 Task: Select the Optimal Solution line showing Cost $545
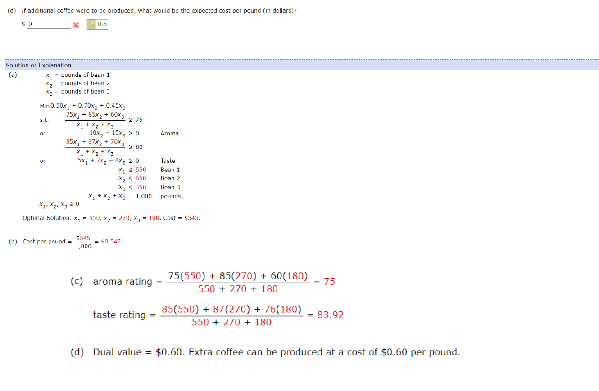[x=108, y=217]
